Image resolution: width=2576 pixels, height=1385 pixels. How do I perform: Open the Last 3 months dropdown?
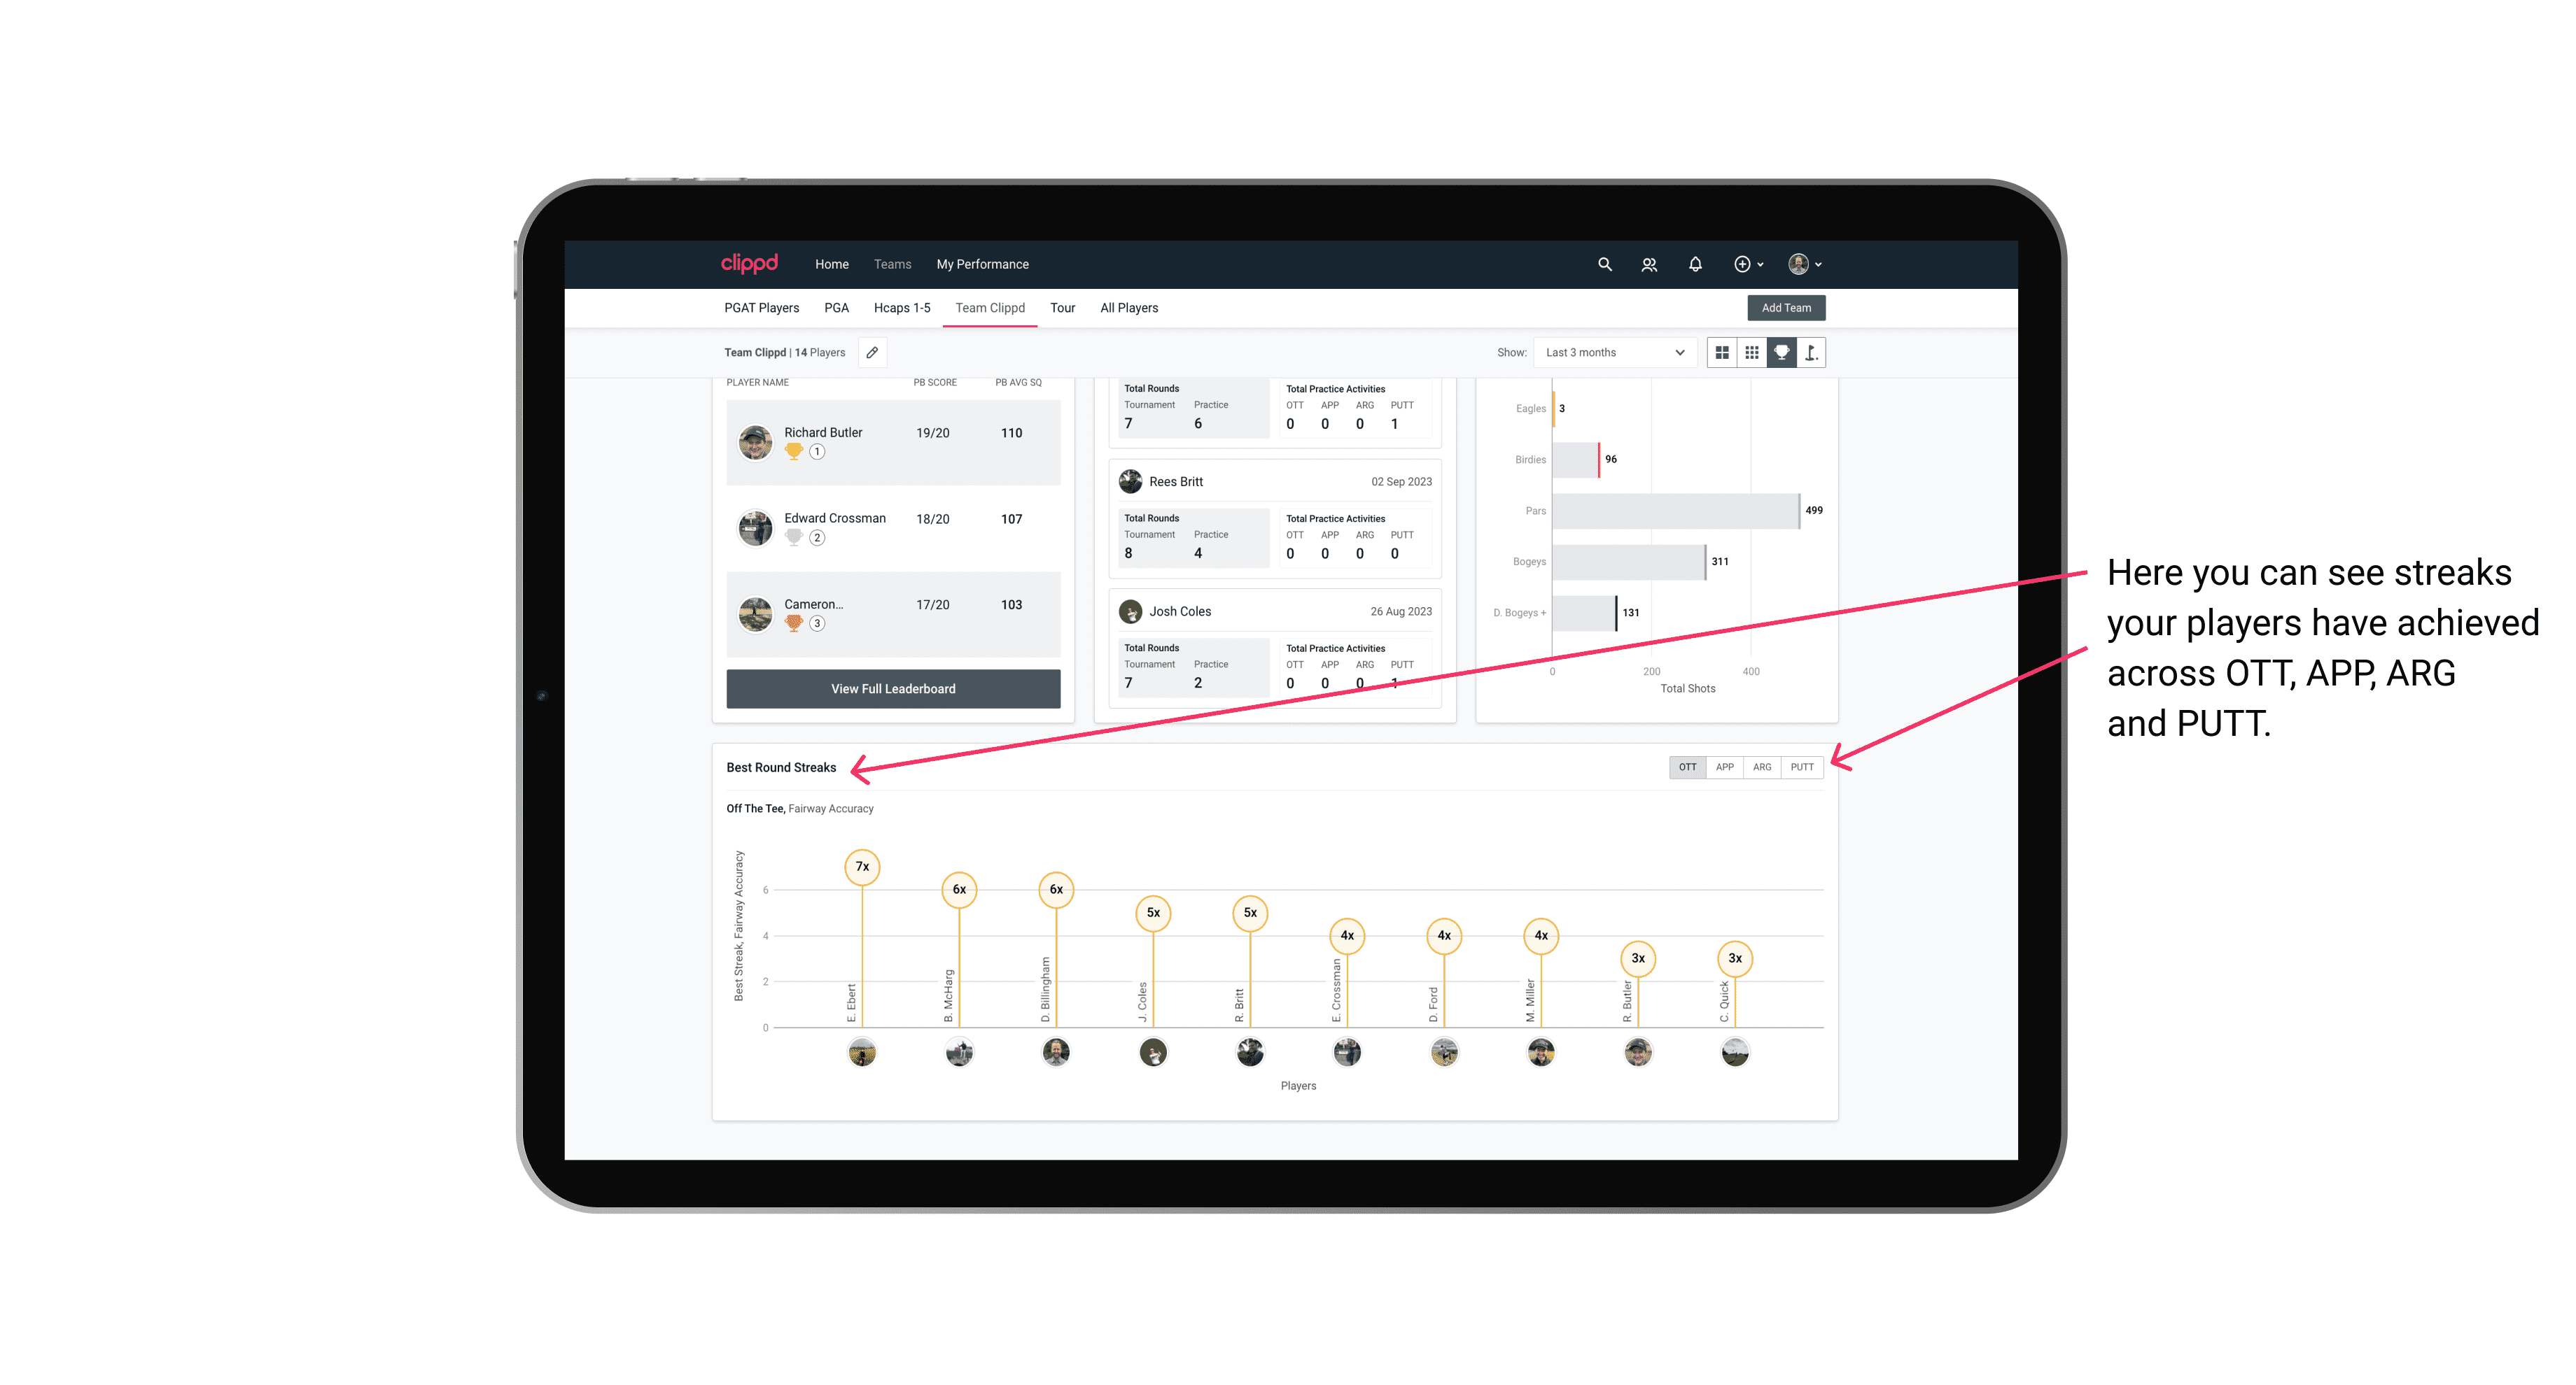tap(1611, 353)
